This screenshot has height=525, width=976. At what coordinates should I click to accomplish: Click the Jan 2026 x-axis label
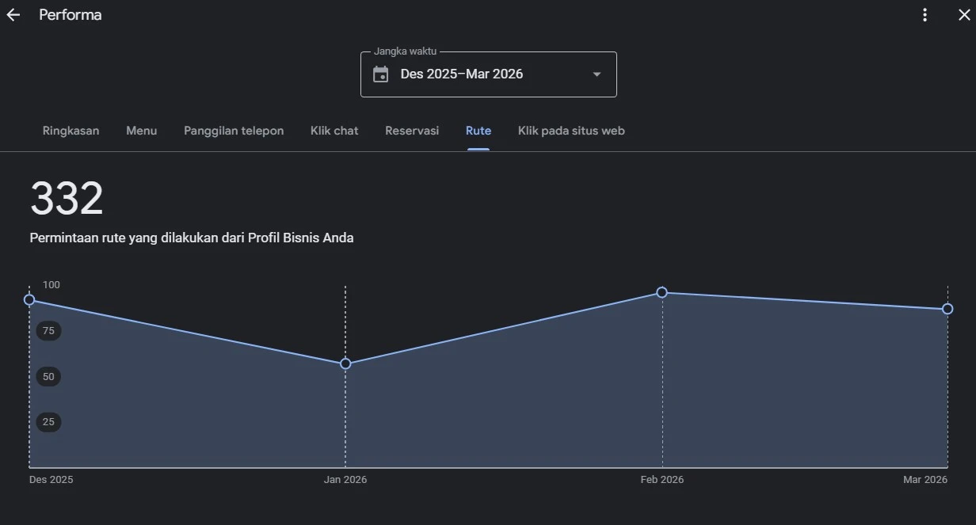pos(345,480)
